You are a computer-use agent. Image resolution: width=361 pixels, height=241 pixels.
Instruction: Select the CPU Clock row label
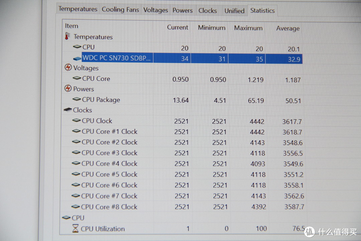[97, 121]
